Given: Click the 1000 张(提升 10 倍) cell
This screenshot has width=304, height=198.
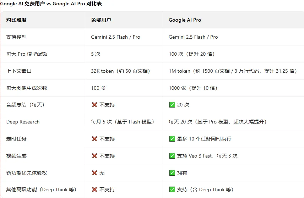Looking at the screenshot, I should (x=193, y=88).
